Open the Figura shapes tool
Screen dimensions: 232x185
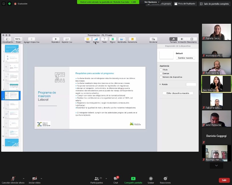(x=113, y=39)
